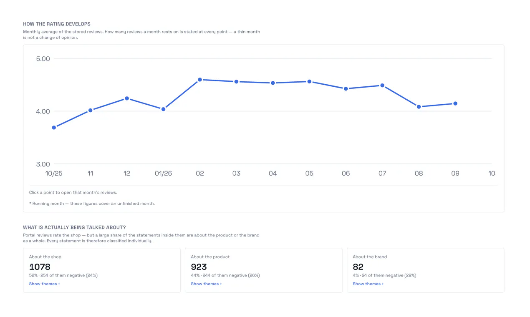Screen dimensions: 530x317
Task: Select the chart point above month 12
Action: (127, 98)
